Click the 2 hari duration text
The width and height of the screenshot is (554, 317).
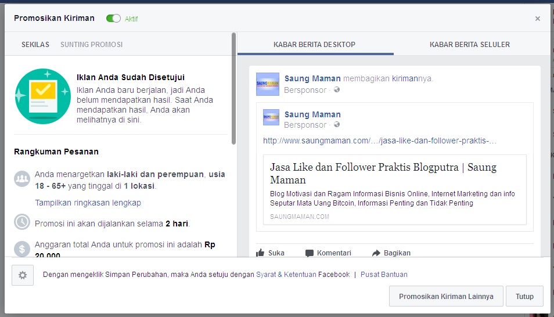(x=177, y=224)
